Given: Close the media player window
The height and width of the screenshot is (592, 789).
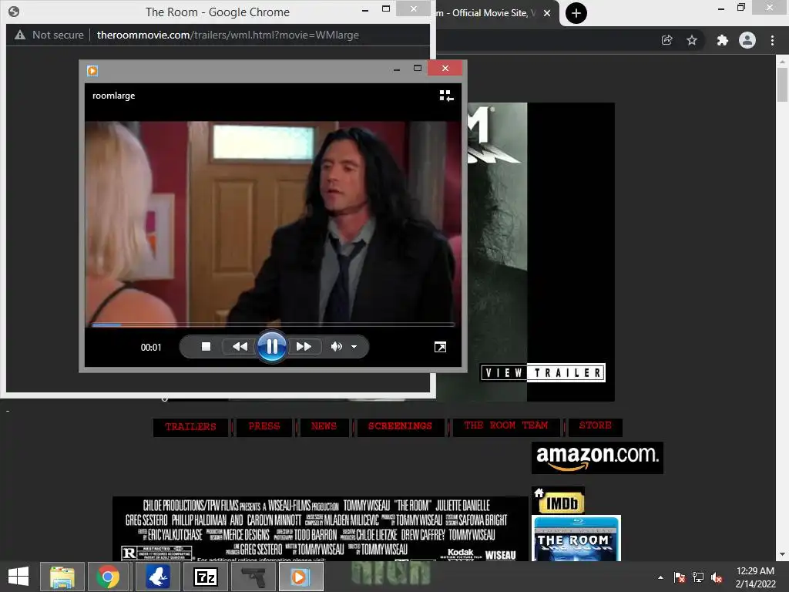Looking at the screenshot, I should pyautogui.click(x=445, y=68).
